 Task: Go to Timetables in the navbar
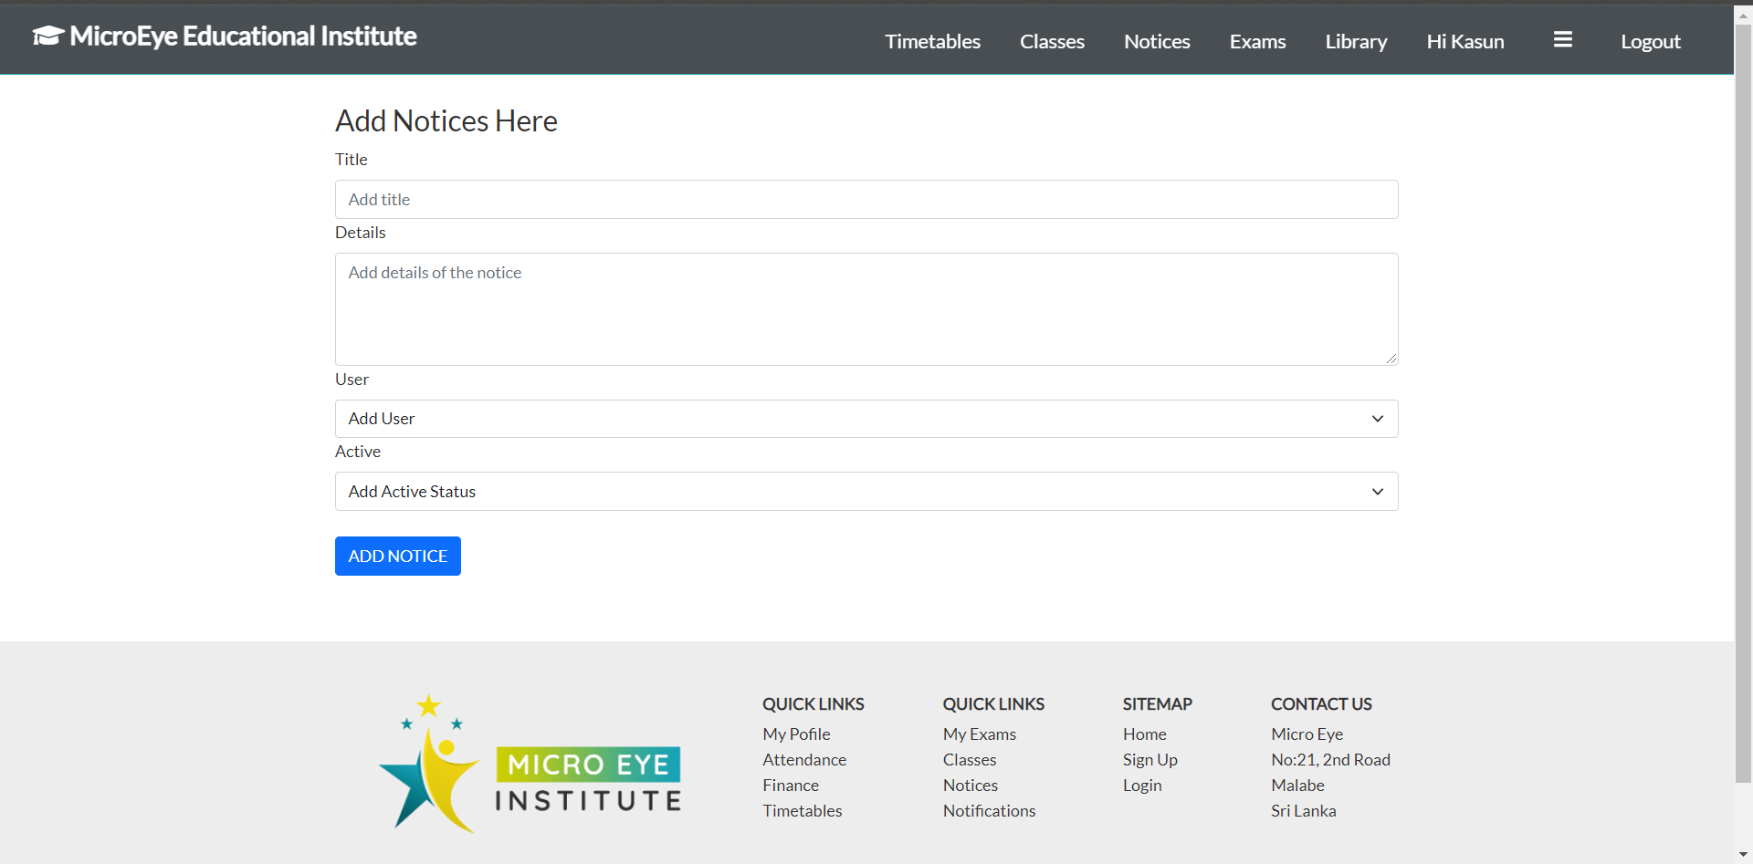[x=932, y=41]
